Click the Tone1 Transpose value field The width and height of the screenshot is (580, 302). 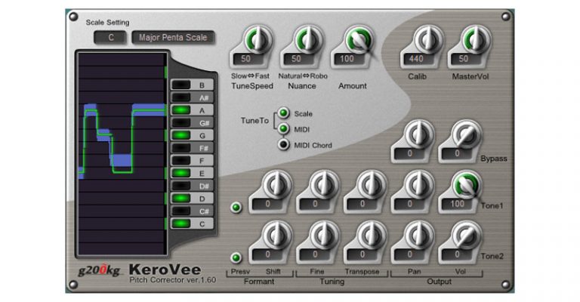pyautogui.click(x=362, y=204)
